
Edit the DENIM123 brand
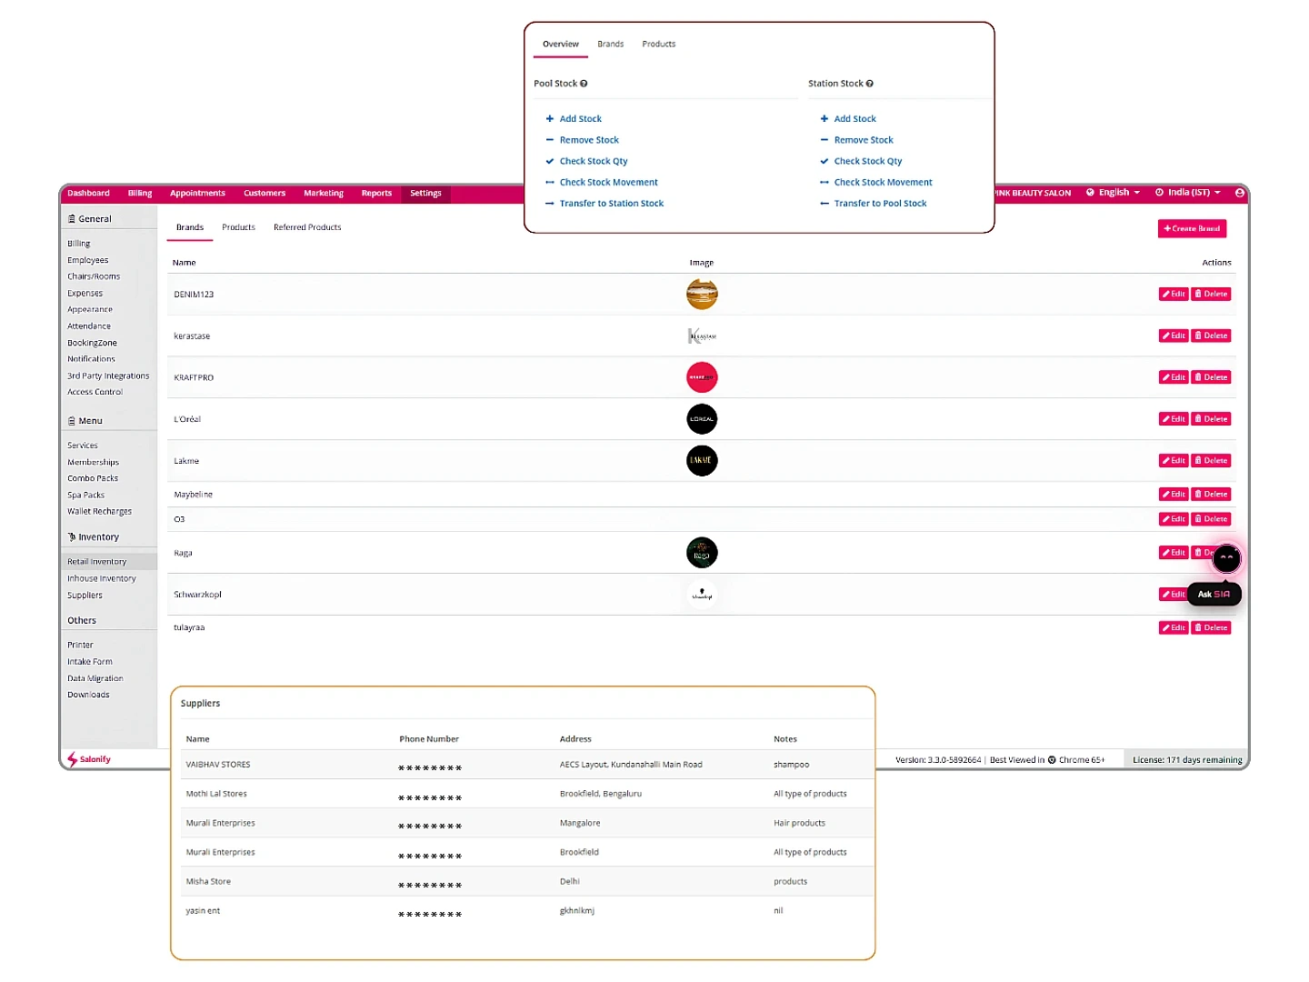(1174, 295)
